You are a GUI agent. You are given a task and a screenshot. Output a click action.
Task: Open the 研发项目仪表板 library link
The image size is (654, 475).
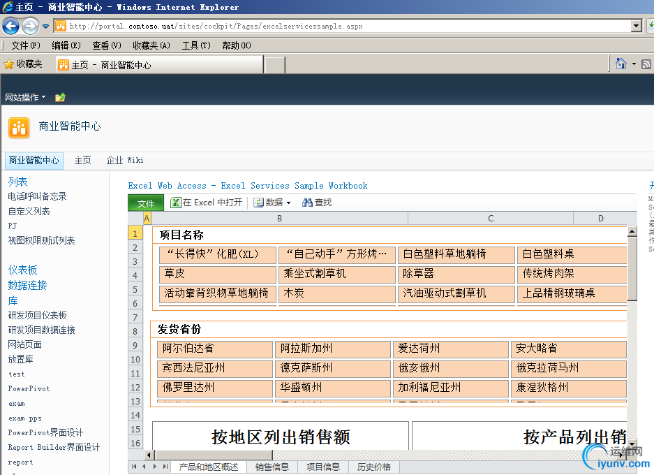tap(37, 315)
